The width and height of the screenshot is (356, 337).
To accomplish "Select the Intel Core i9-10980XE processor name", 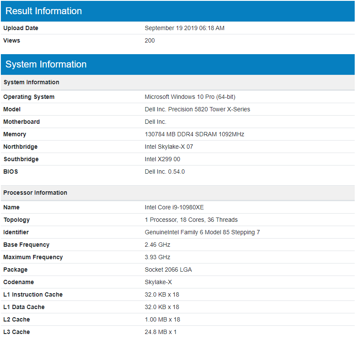I will click(175, 207).
